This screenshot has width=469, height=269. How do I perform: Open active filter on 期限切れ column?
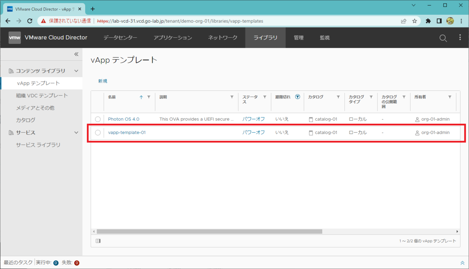click(x=297, y=97)
